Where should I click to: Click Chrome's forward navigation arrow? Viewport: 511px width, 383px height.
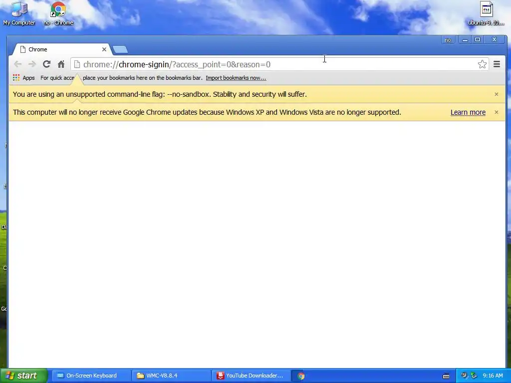tap(32, 64)
